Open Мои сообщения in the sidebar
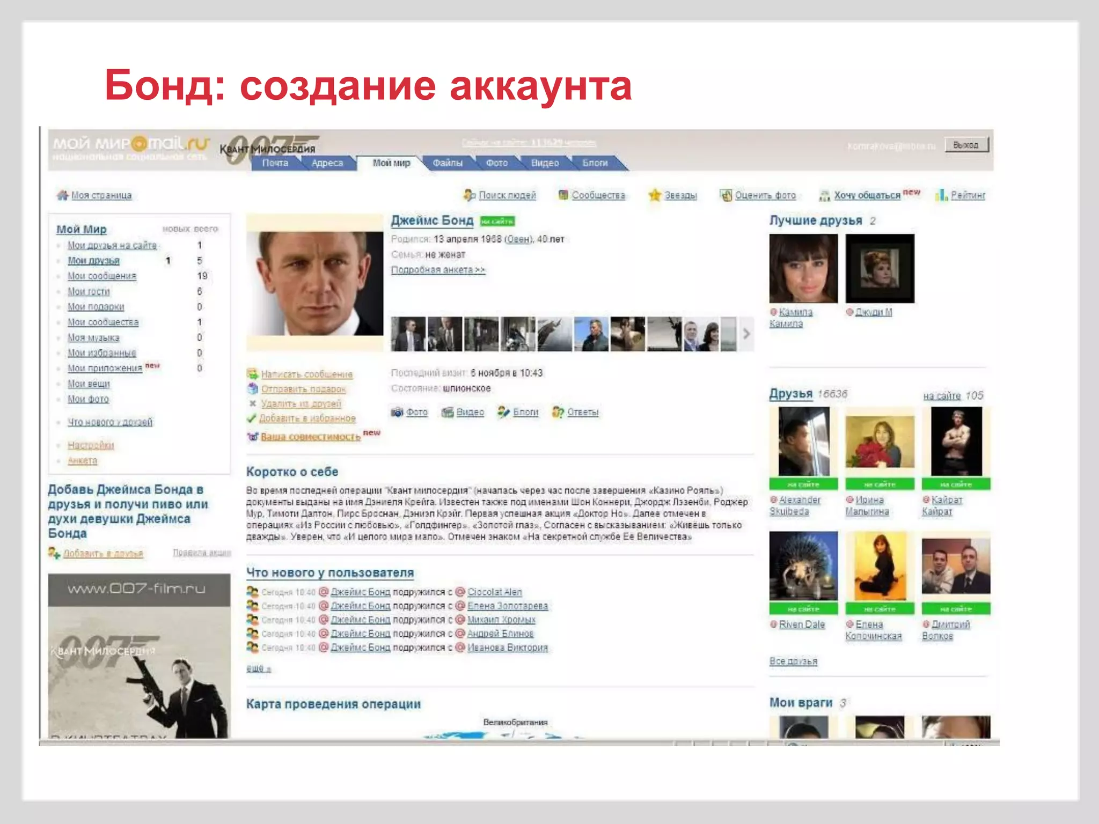Screen dimensions: 1099x824 102,276
